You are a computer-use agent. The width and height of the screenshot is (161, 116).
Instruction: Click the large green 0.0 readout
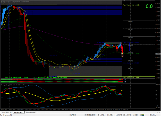pyautogui.click(x=149, y=6)
